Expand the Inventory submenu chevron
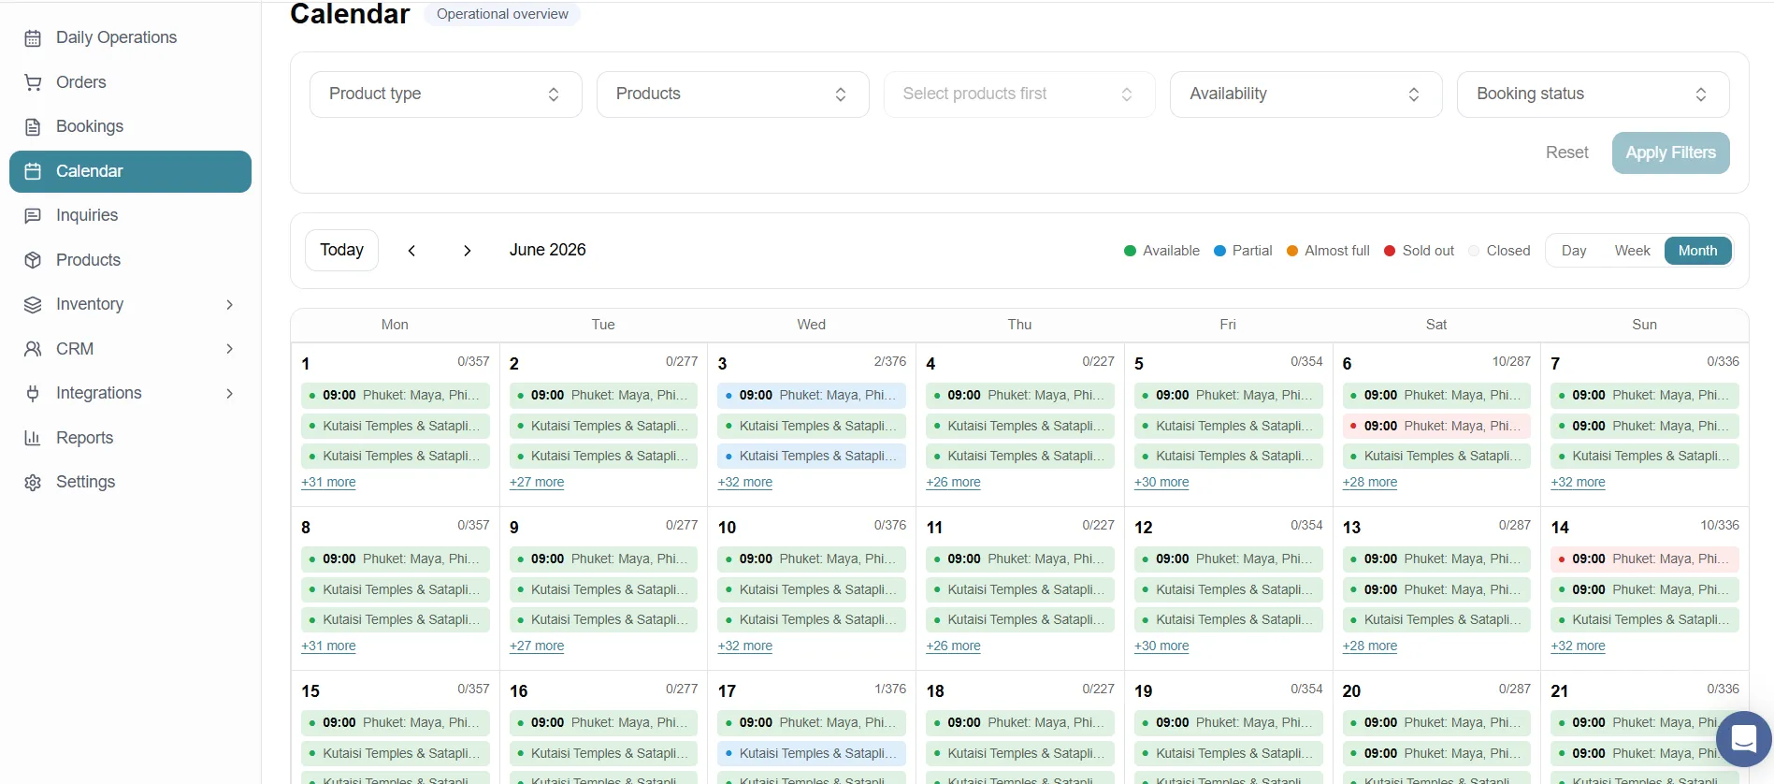This screenshot has width=1774, height=784. point(229,305)
